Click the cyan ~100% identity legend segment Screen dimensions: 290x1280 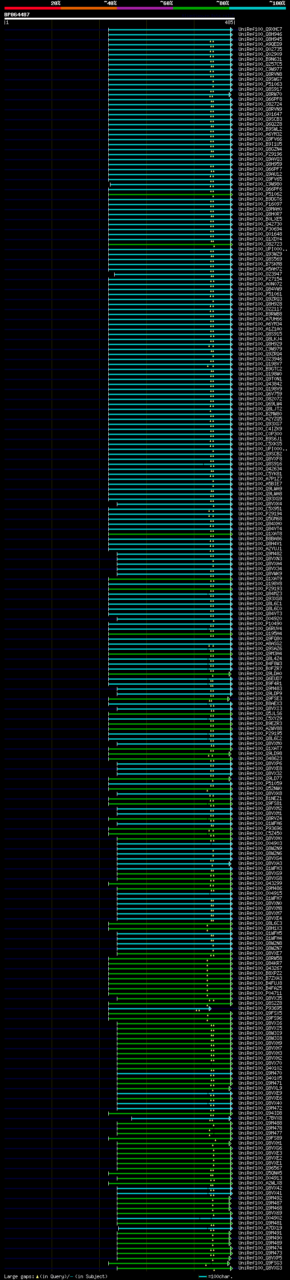[x=257, y=8]
